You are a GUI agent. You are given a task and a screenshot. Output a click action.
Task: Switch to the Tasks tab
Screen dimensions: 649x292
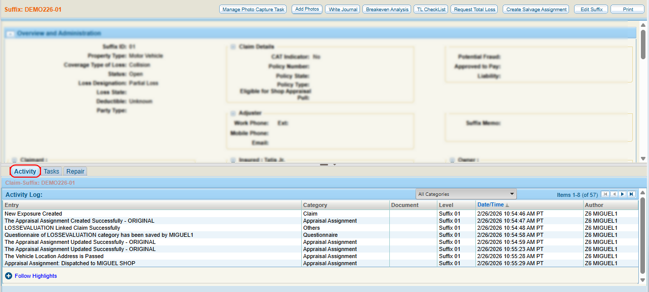coord(51,172)
